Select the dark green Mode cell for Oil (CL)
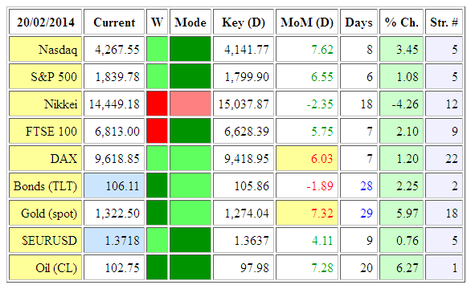 coord(190,267)
